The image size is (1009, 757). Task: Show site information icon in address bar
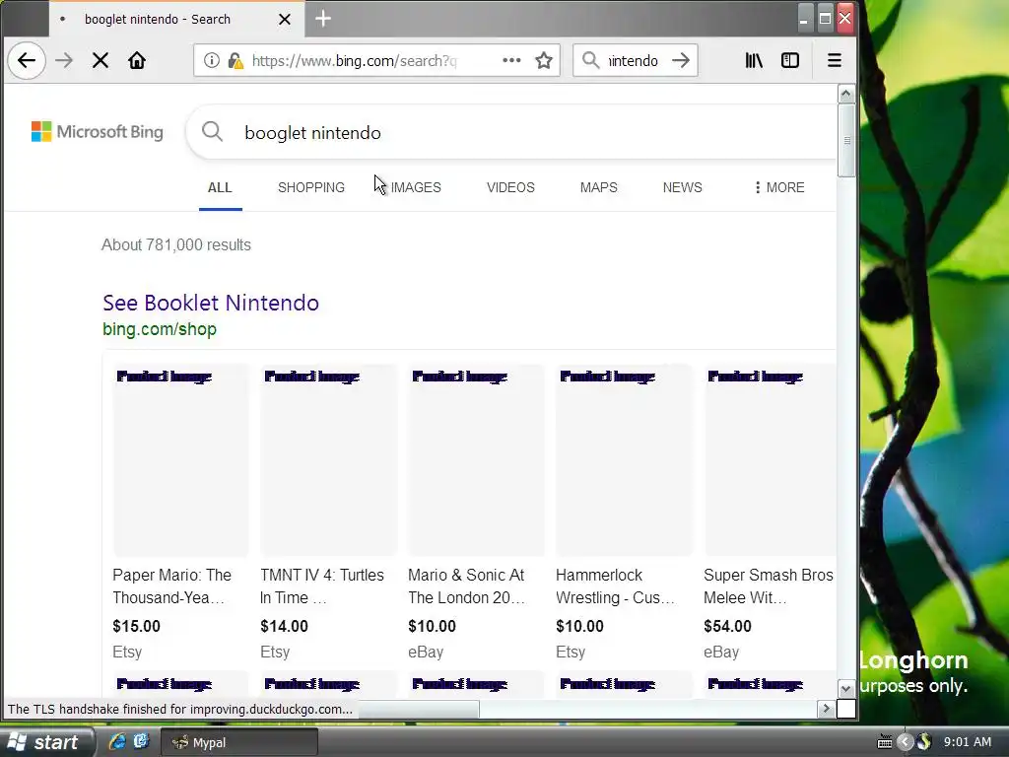[211, 60]
